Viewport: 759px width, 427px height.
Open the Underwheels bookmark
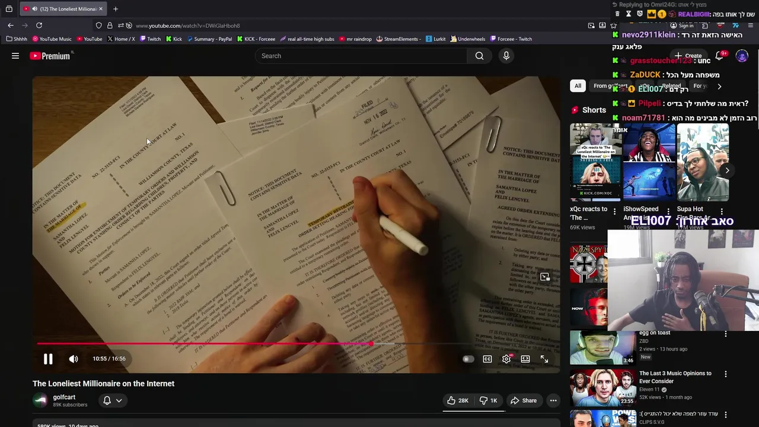tap(468, 39)
